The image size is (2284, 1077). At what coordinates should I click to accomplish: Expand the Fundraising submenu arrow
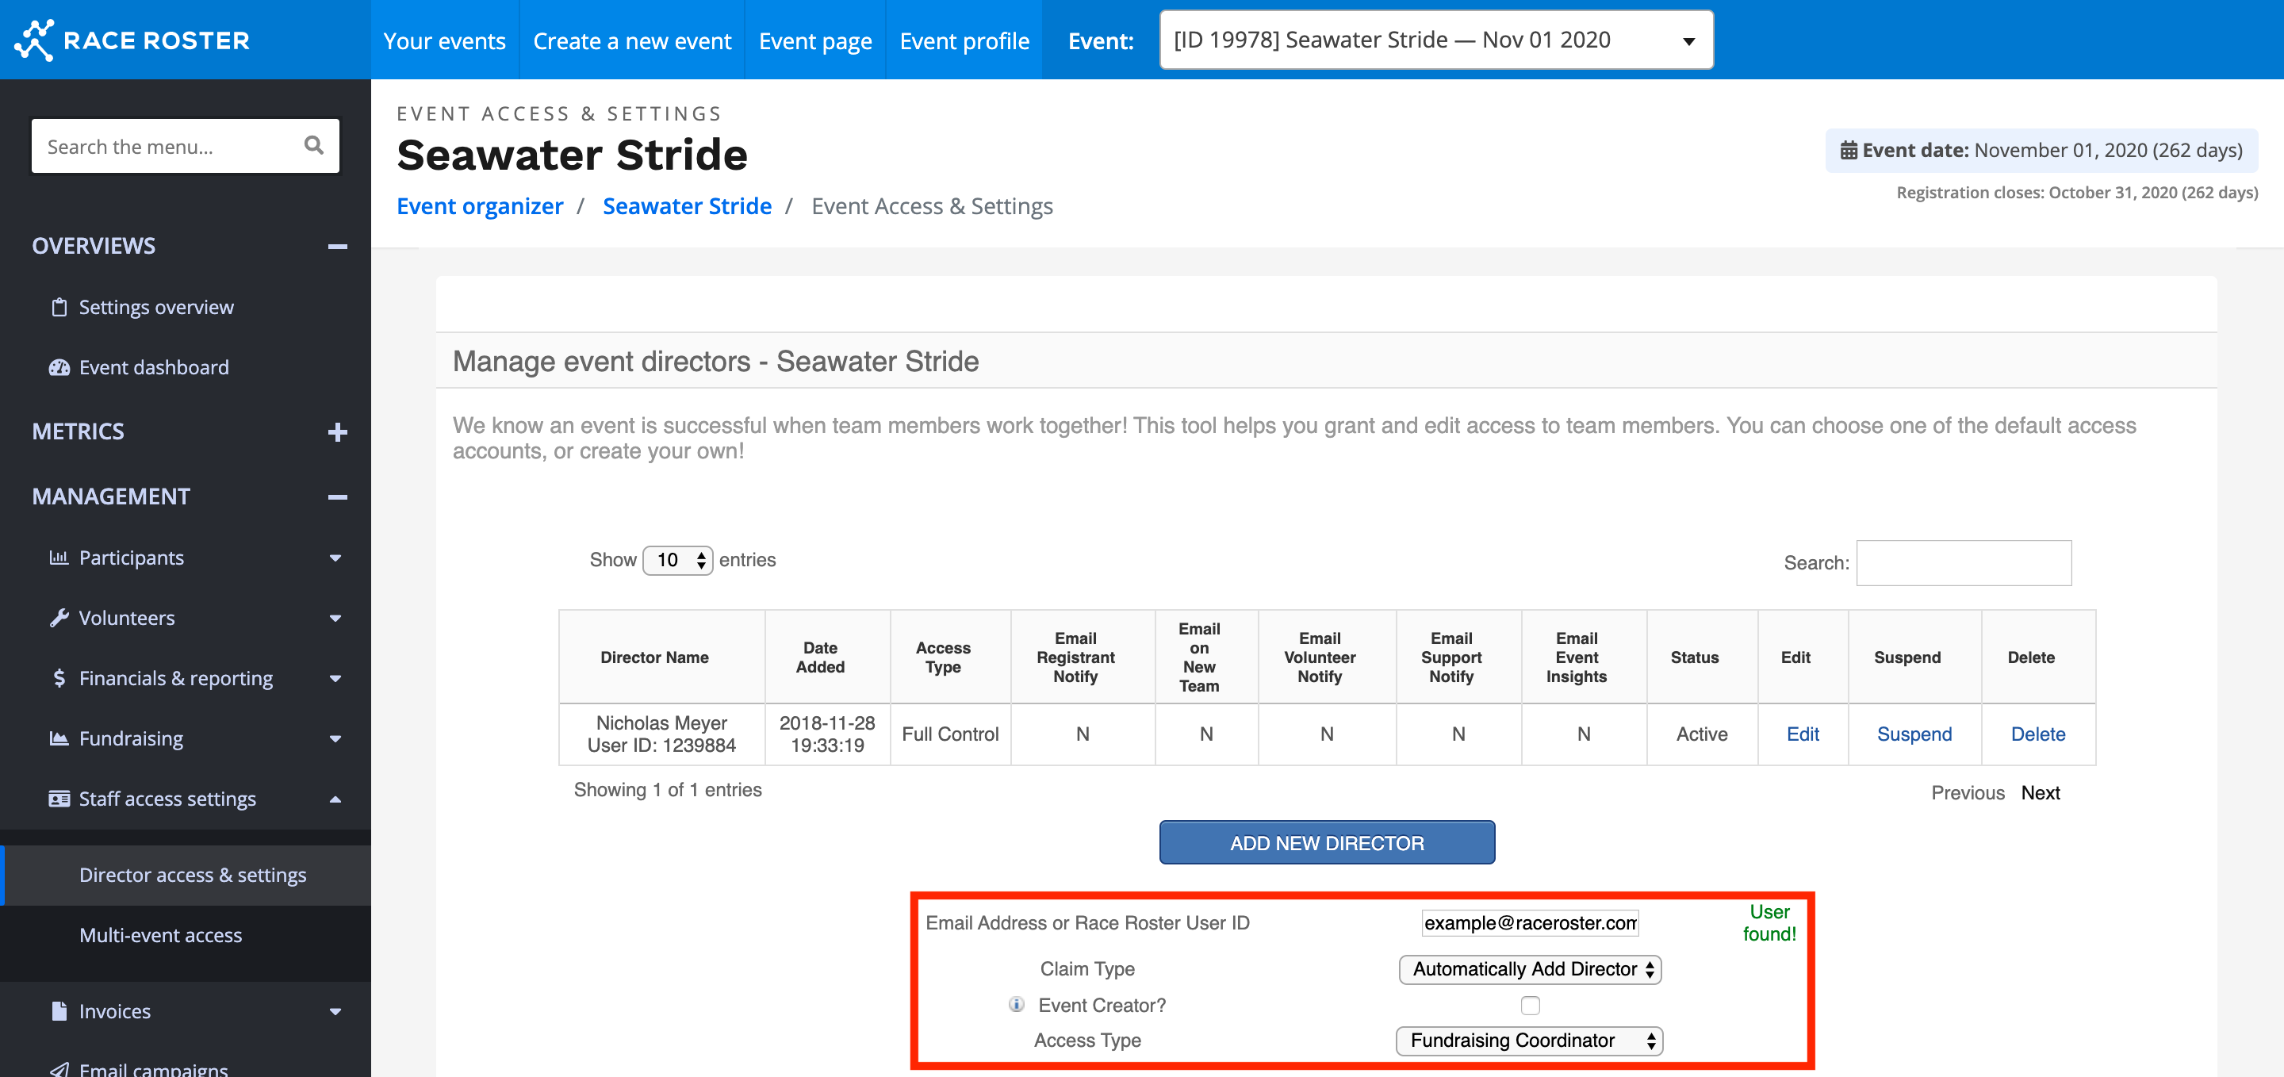[x=335, y=739]
